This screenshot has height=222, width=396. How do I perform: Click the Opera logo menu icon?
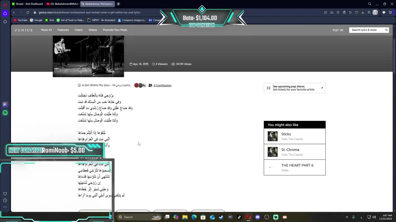click(x=5, y=5)
